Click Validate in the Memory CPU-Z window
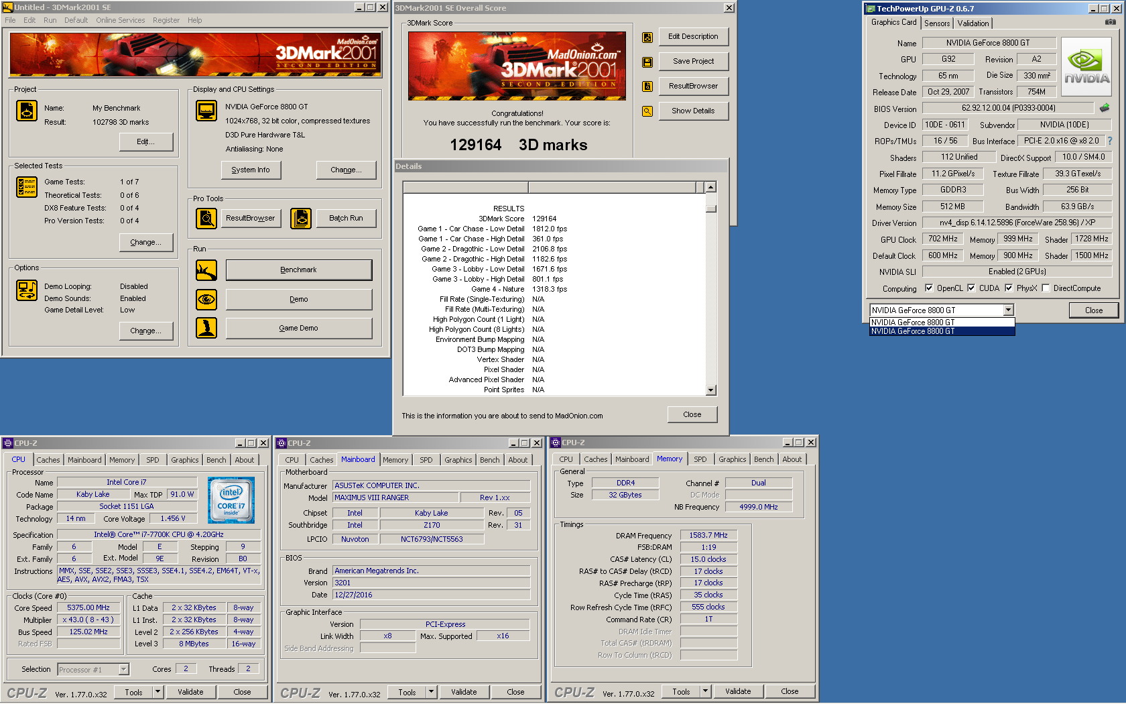The width and height of the screenshot is (1126, 704). coord(738,691)
